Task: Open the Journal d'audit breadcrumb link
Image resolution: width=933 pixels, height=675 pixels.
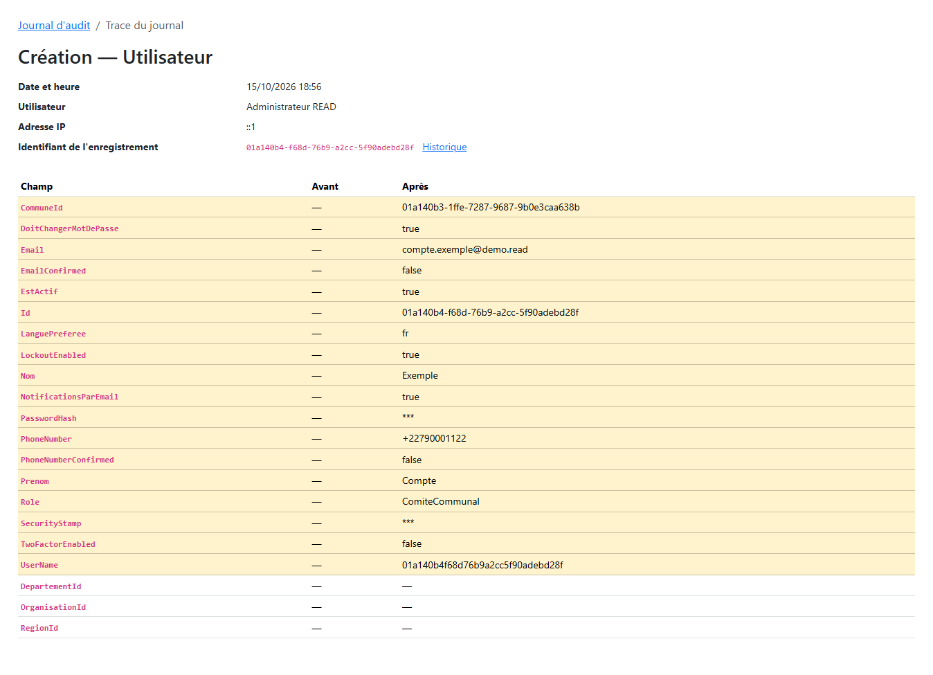Action: tap(54, 26)
